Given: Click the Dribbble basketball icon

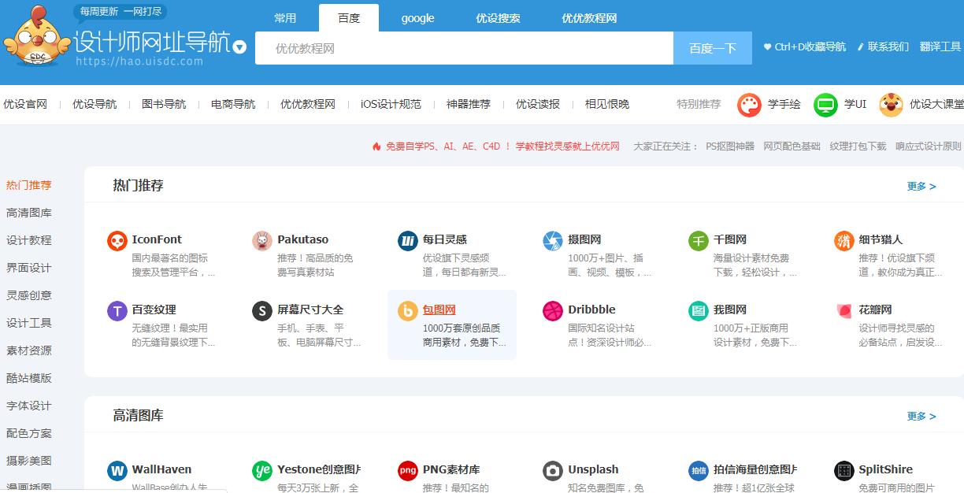Looking at the screenshot, I should pos(552,310).
